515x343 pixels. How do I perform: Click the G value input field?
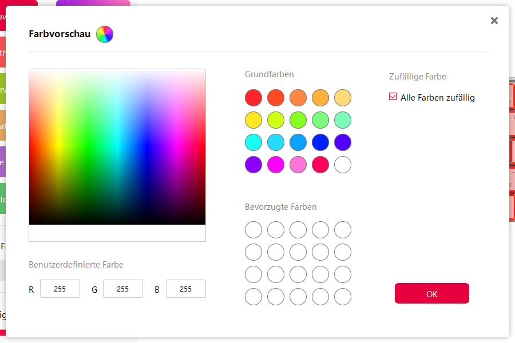[123, 289]
